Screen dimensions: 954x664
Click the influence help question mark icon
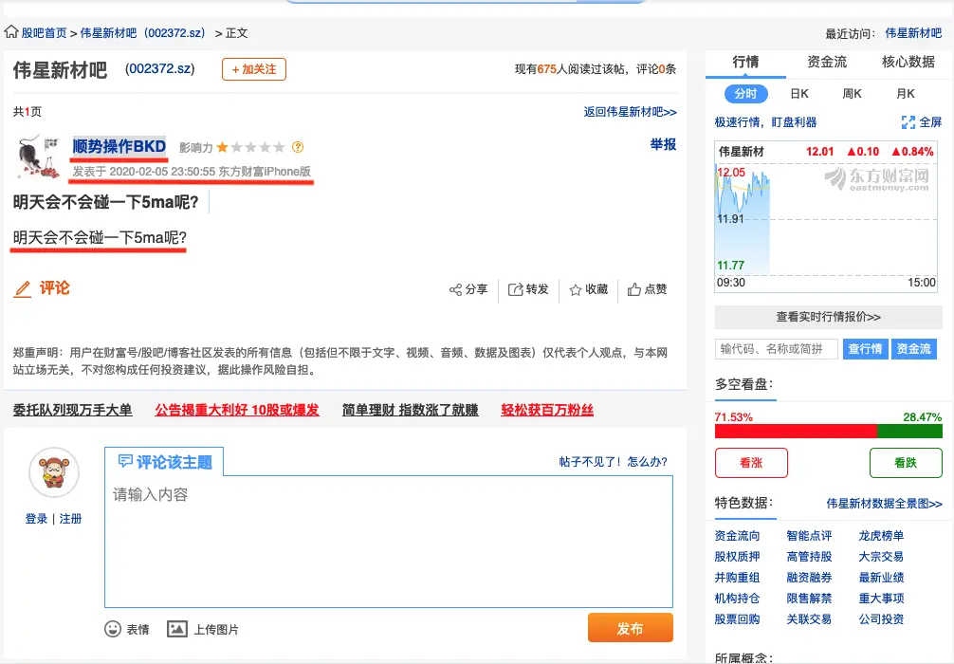coord(298,147)
